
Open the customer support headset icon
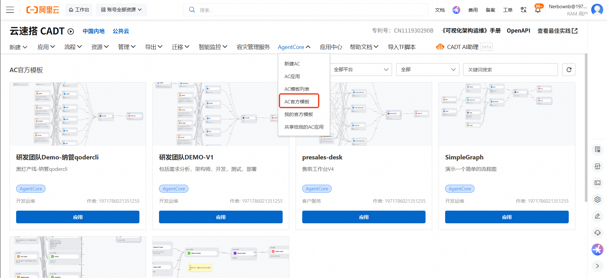click(598, 233)
